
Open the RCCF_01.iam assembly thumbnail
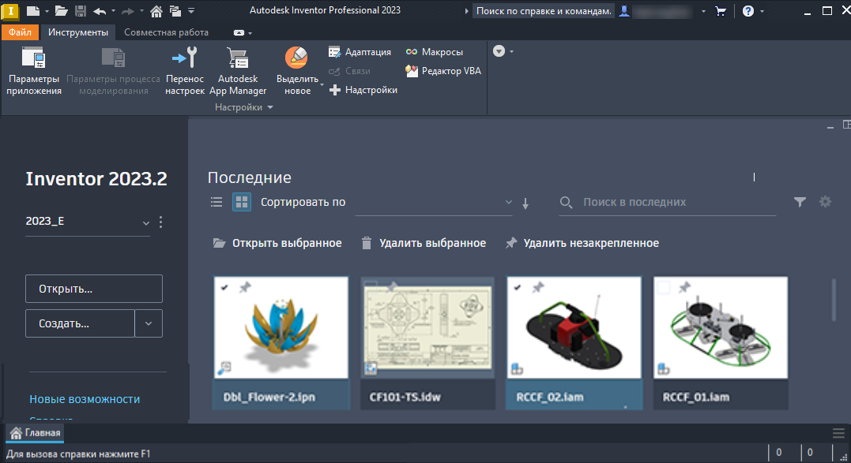pos(721,327)
